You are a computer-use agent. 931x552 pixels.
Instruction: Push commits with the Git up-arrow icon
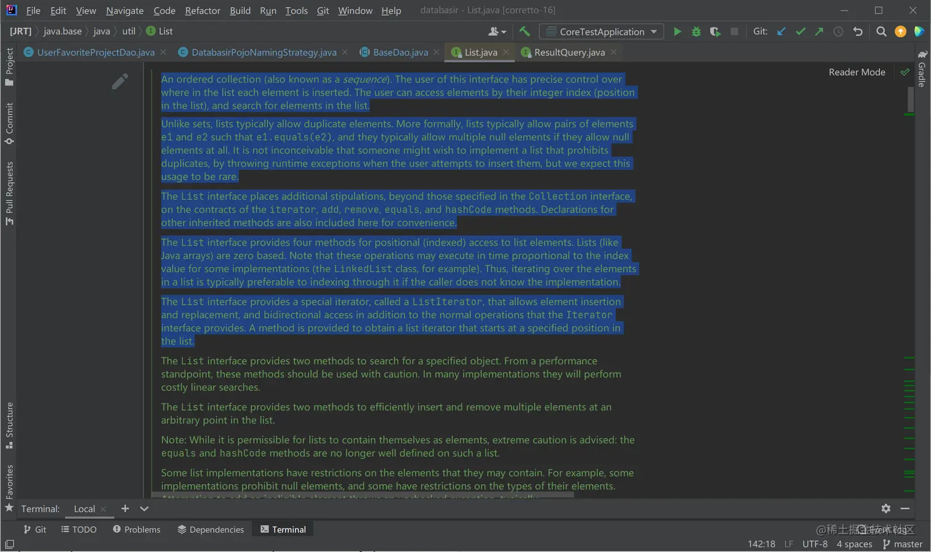819,31
